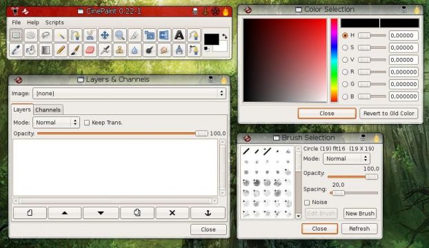Select the Crop knife tool
The height and width of the screenshot is (248, 429).
point(134,35)
